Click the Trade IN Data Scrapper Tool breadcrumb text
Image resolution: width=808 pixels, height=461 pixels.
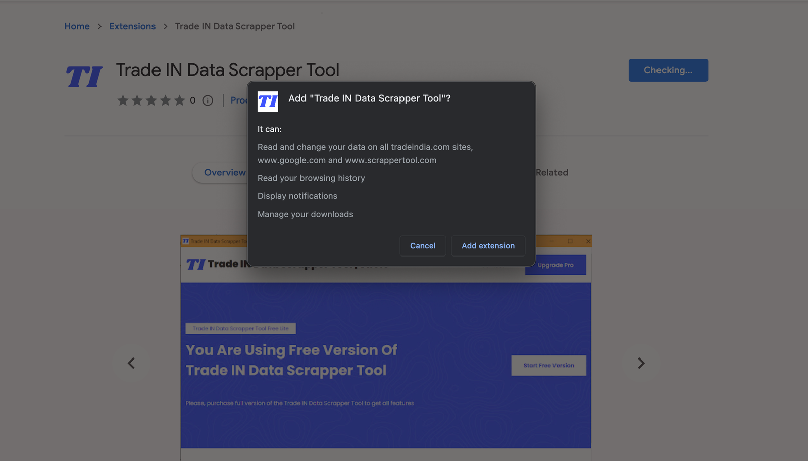click(235, 26)
